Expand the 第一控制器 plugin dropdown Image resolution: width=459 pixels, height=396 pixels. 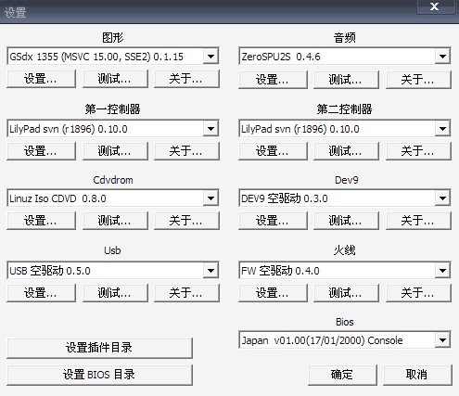[210, 129]
